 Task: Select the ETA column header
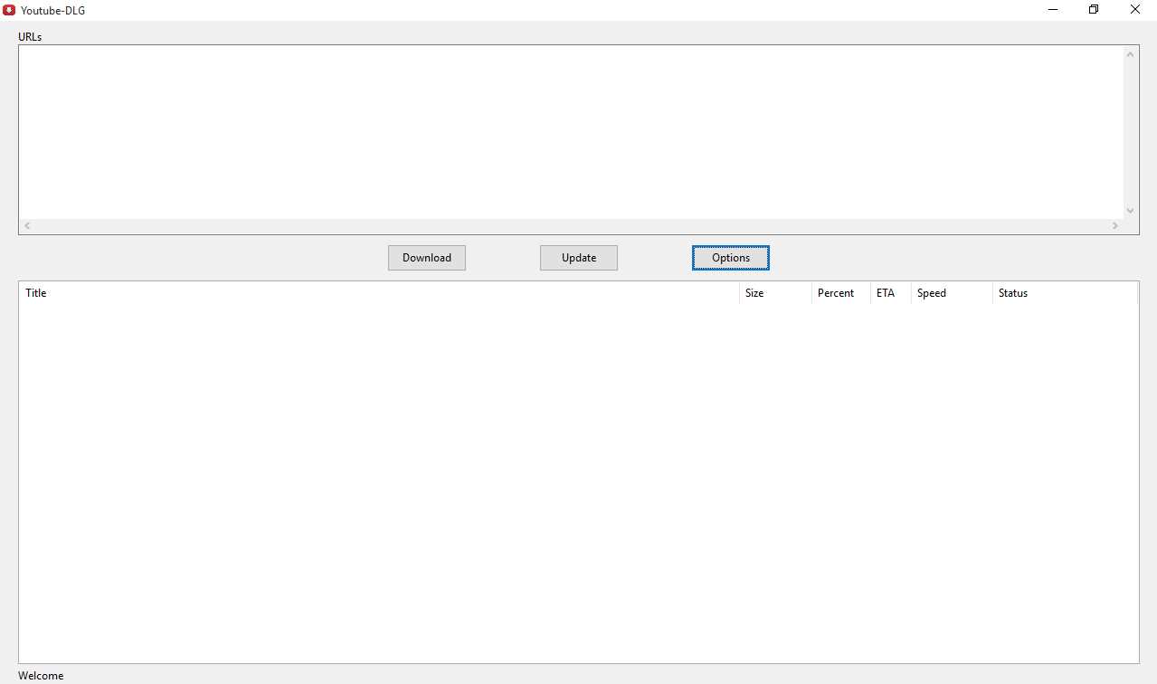(886, 292)
